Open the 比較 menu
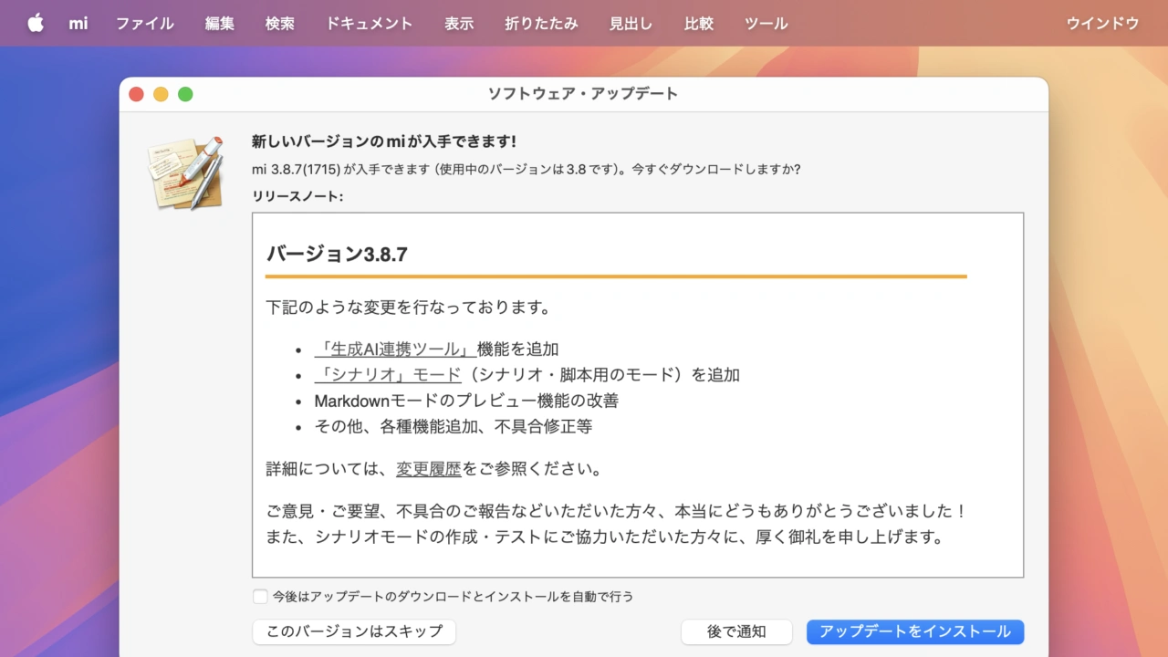 698,24
